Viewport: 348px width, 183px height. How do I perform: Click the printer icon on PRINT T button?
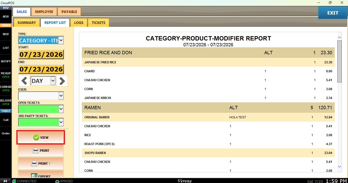click(34, 163)
